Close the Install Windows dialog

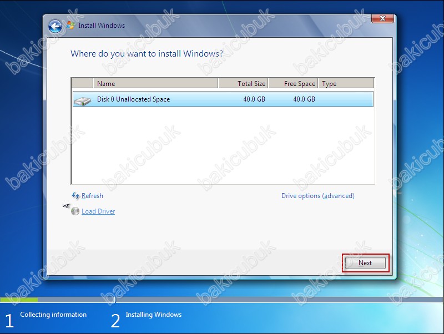pos(382,18)
